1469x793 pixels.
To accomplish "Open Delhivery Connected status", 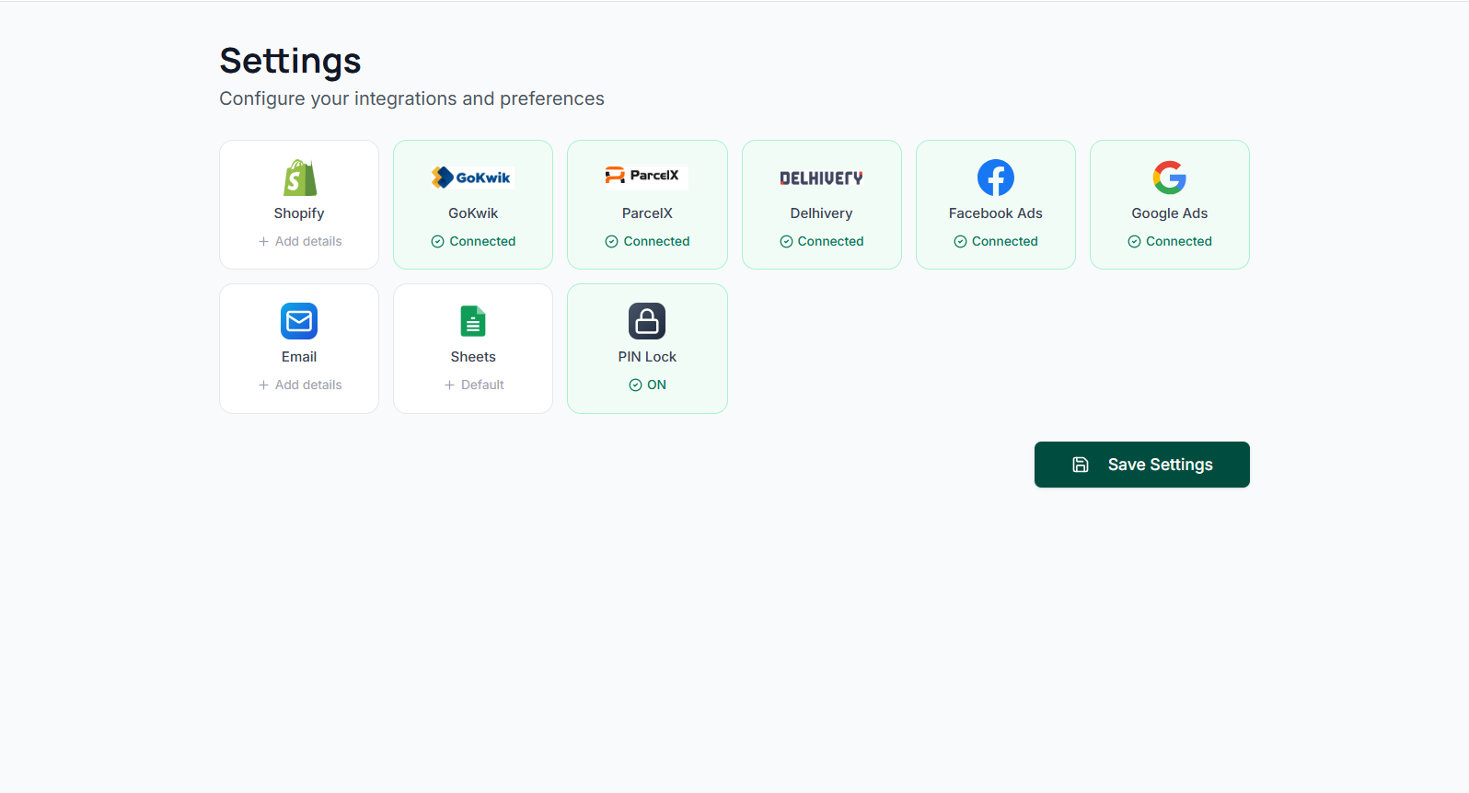I will coord(822,242).
